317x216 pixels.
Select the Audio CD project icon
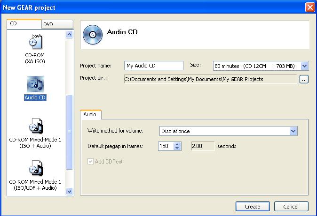36,84
